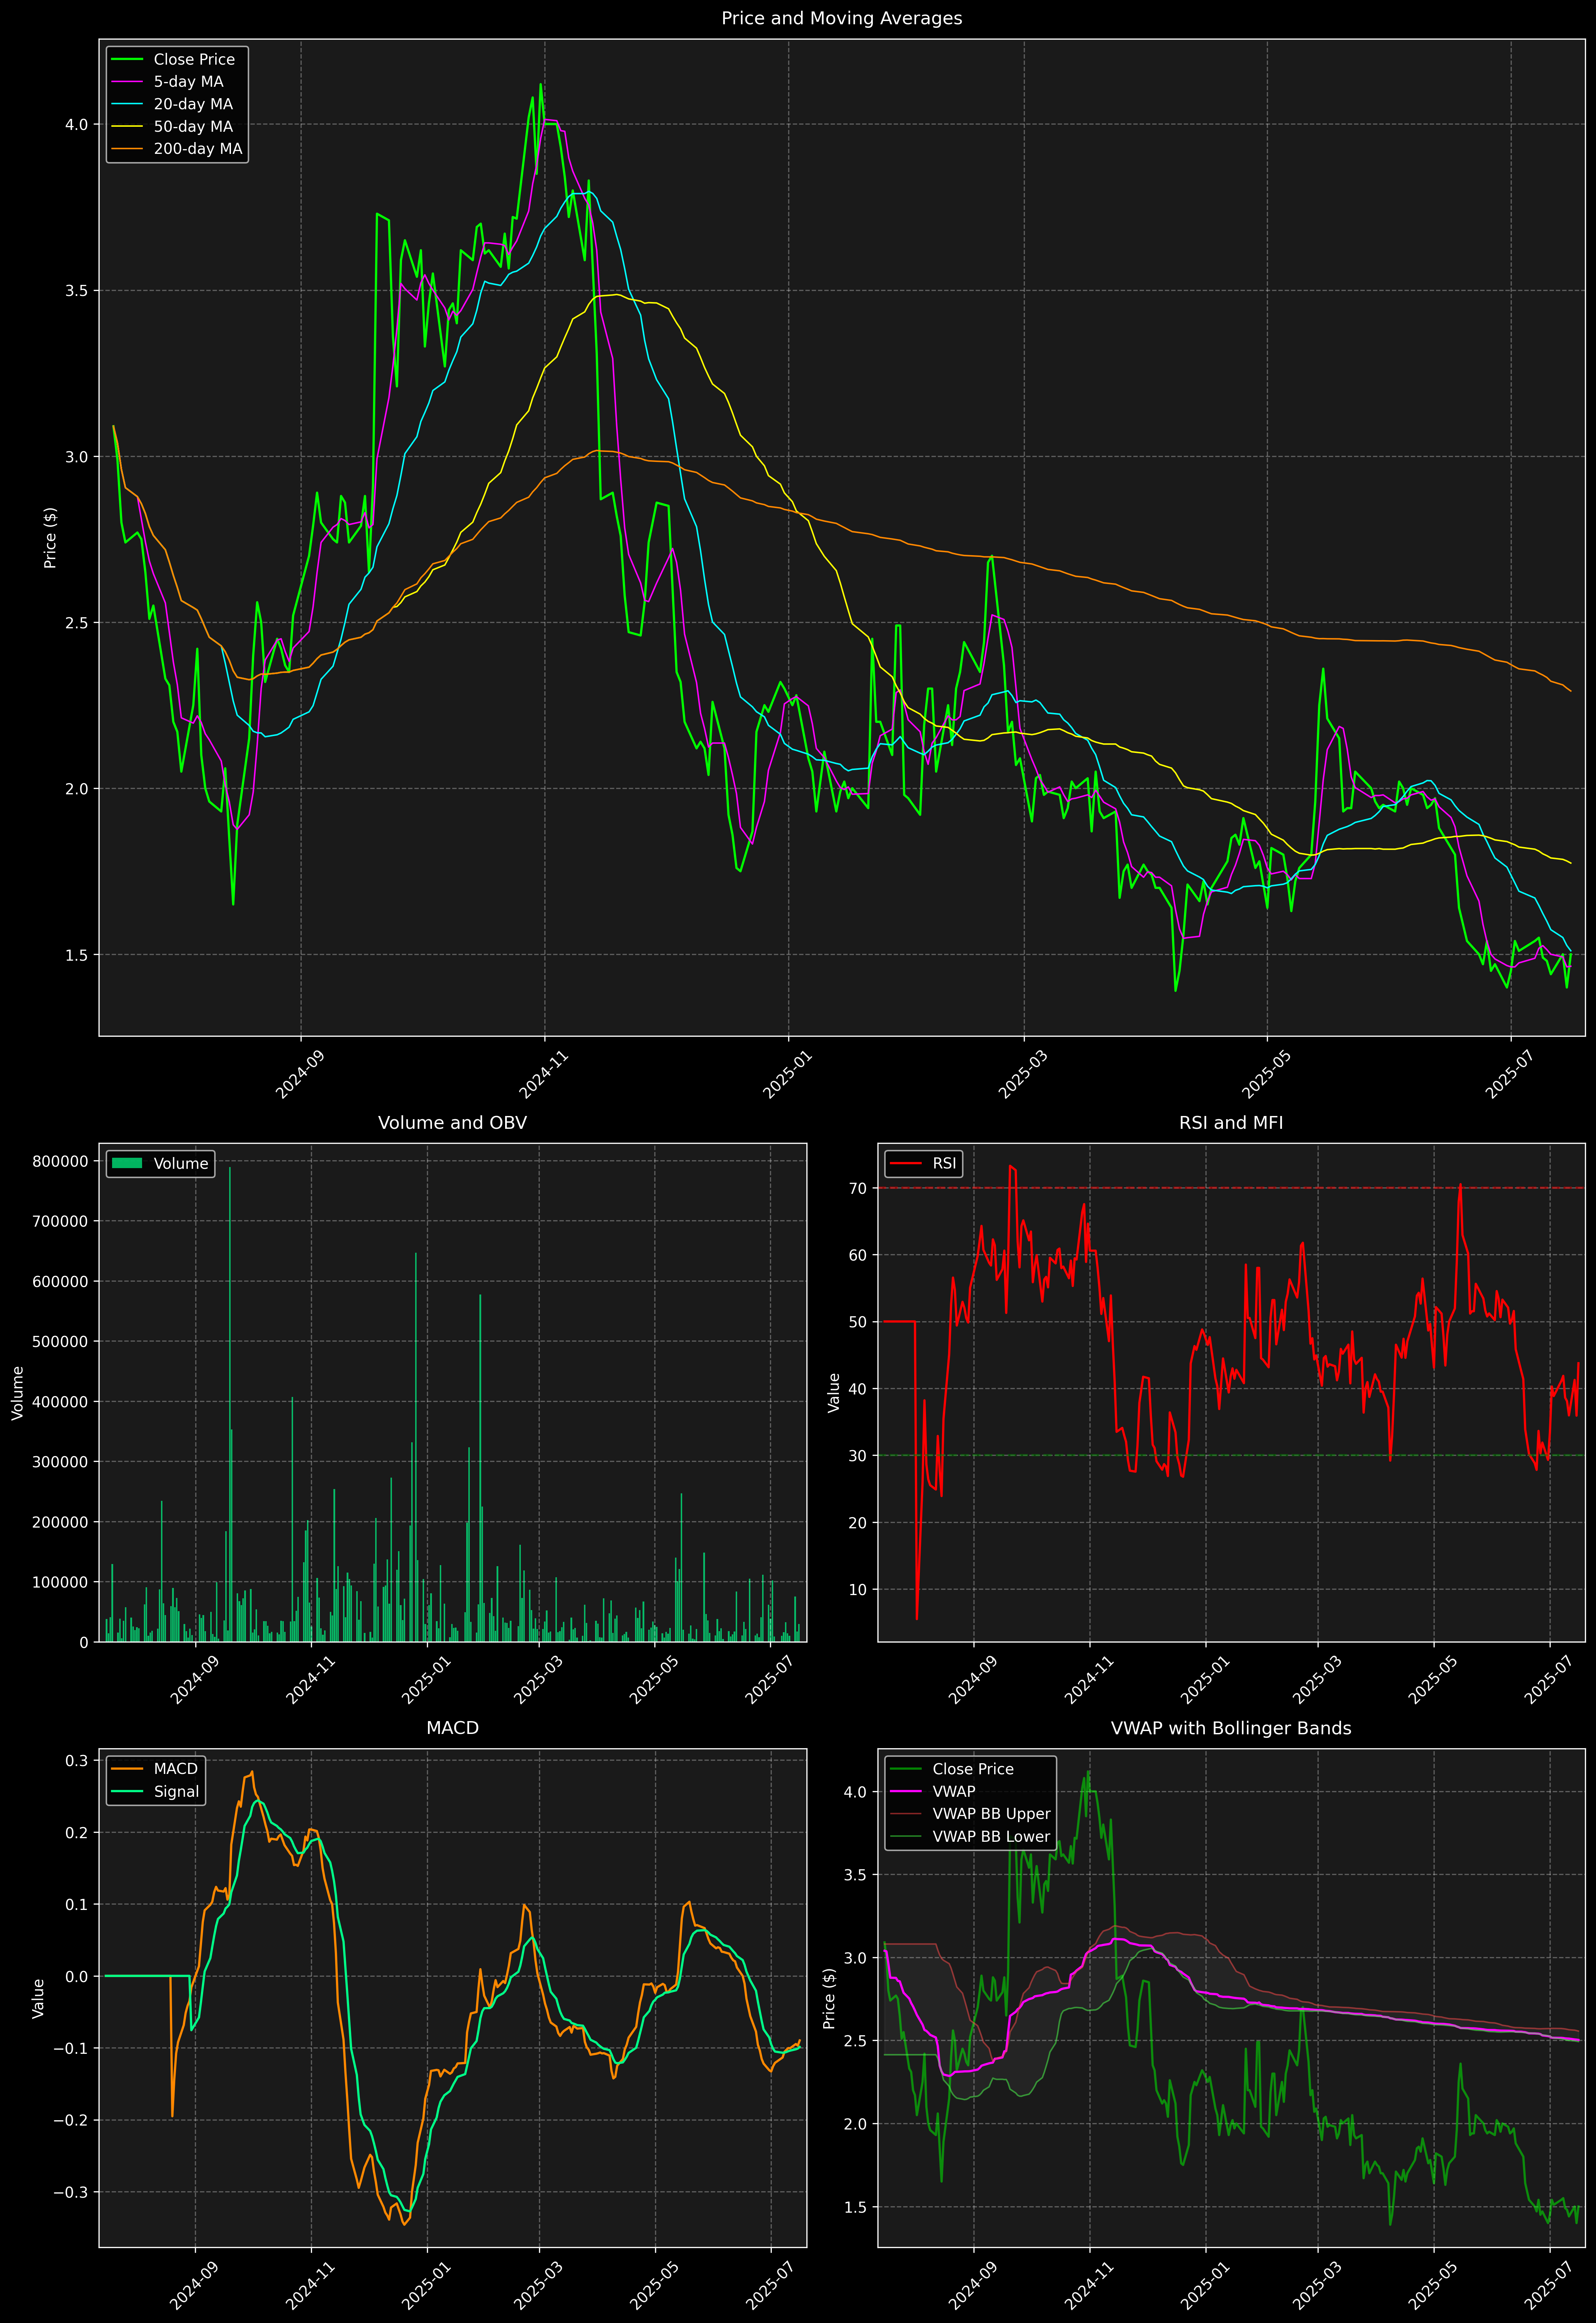The height and width of the screenshot is (2323, 1596).
Task: Click the 'Volume and OBV' chart title
Action: pyautogui.click(x=452, y=1123)
